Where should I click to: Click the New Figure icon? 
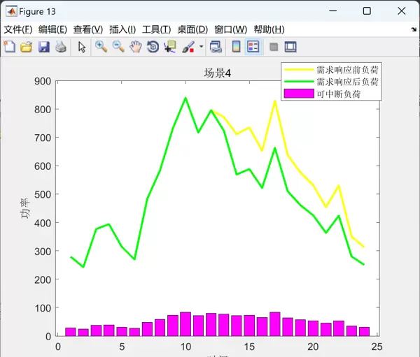coord(9,47)
